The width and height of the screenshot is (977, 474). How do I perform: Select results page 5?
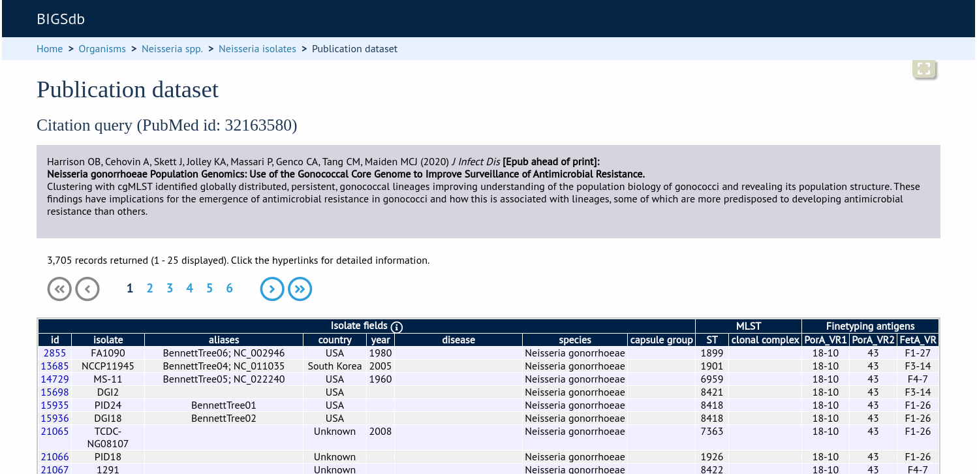click(209, 289)
